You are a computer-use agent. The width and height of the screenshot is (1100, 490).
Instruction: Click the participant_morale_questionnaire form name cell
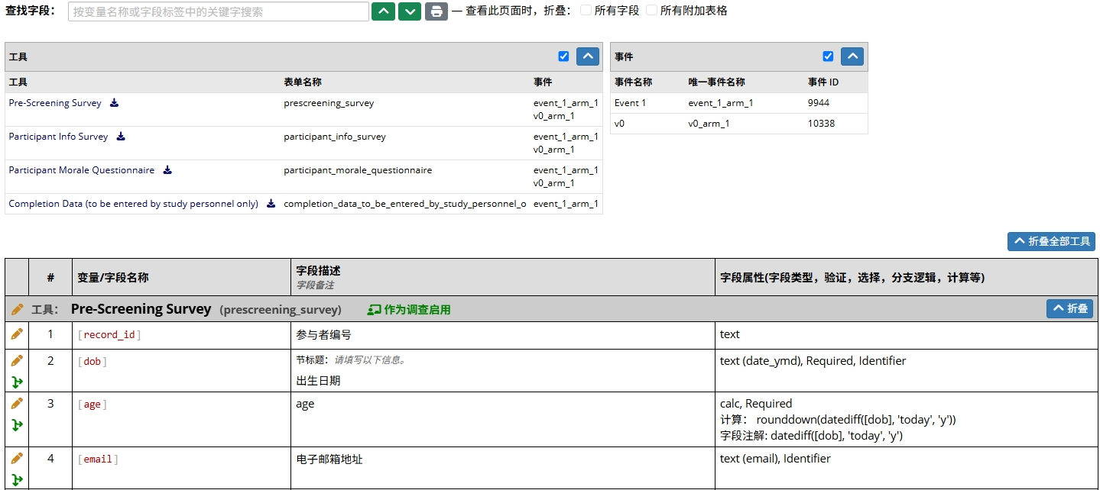[358, 170]
